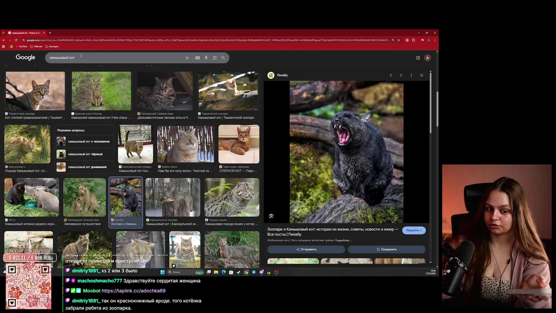The height and width of the screenshot is (313, 556).
Task: Open the purina.ru cat in grass thumbnail
Action: tap(27, 144)
